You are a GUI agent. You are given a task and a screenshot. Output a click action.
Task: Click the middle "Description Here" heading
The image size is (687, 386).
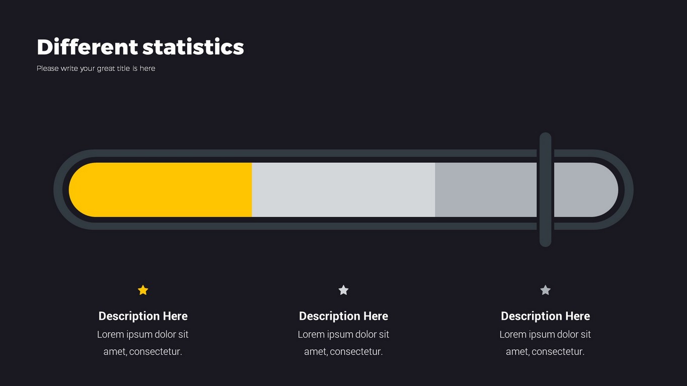tap(343, 316)
